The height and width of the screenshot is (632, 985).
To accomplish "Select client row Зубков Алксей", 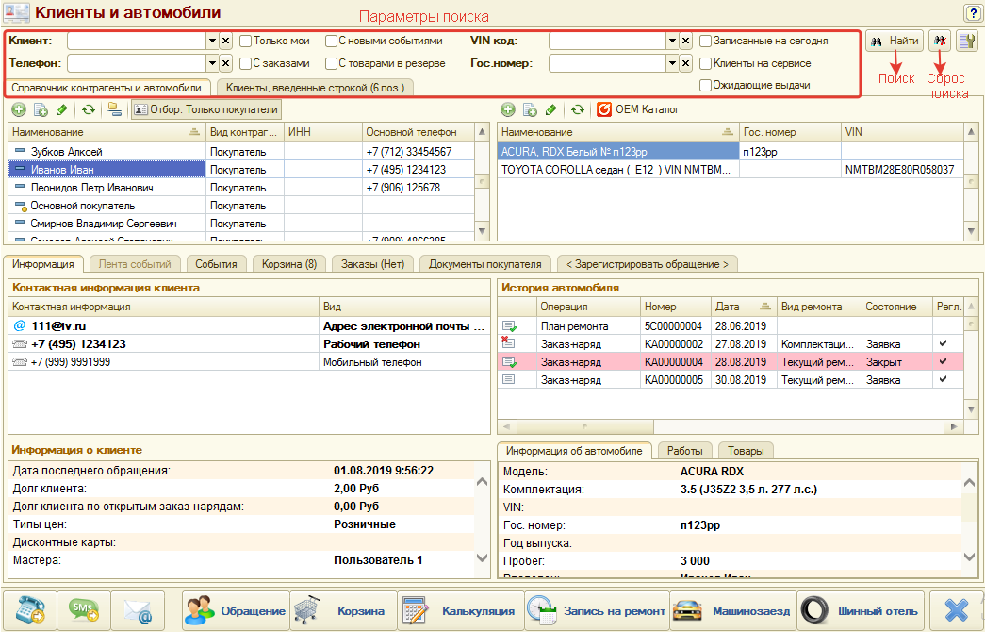I will [242, 152].
